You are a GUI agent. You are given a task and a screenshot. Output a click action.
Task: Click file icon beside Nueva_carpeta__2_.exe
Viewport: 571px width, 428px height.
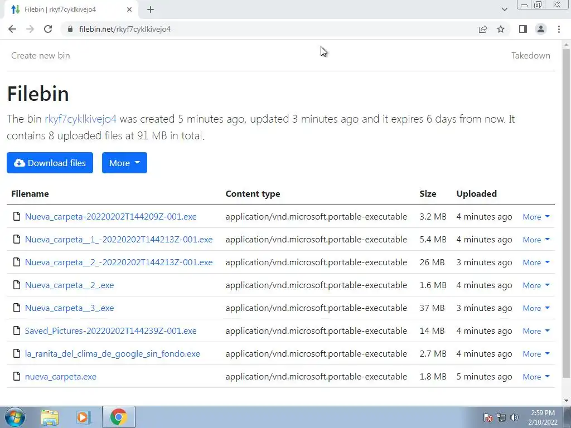[17, 285]
